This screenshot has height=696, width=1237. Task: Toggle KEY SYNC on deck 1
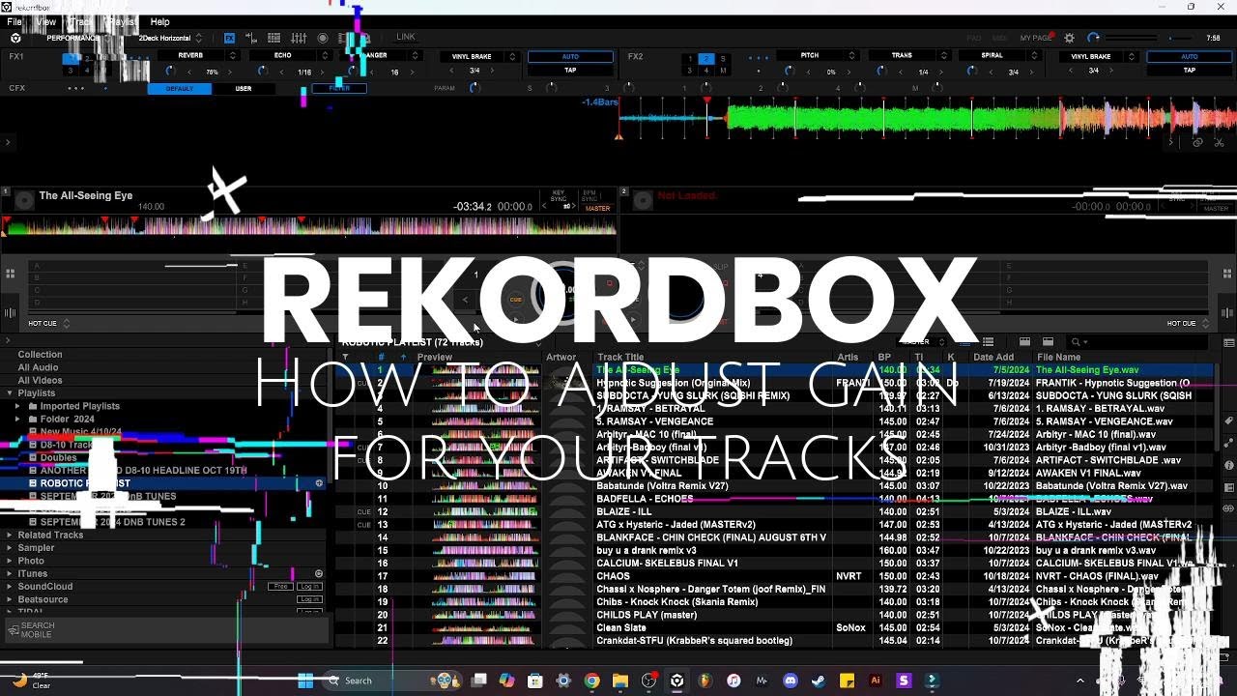(558, 196)
